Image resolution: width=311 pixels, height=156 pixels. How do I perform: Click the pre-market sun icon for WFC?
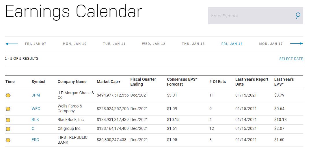(8, 109)
